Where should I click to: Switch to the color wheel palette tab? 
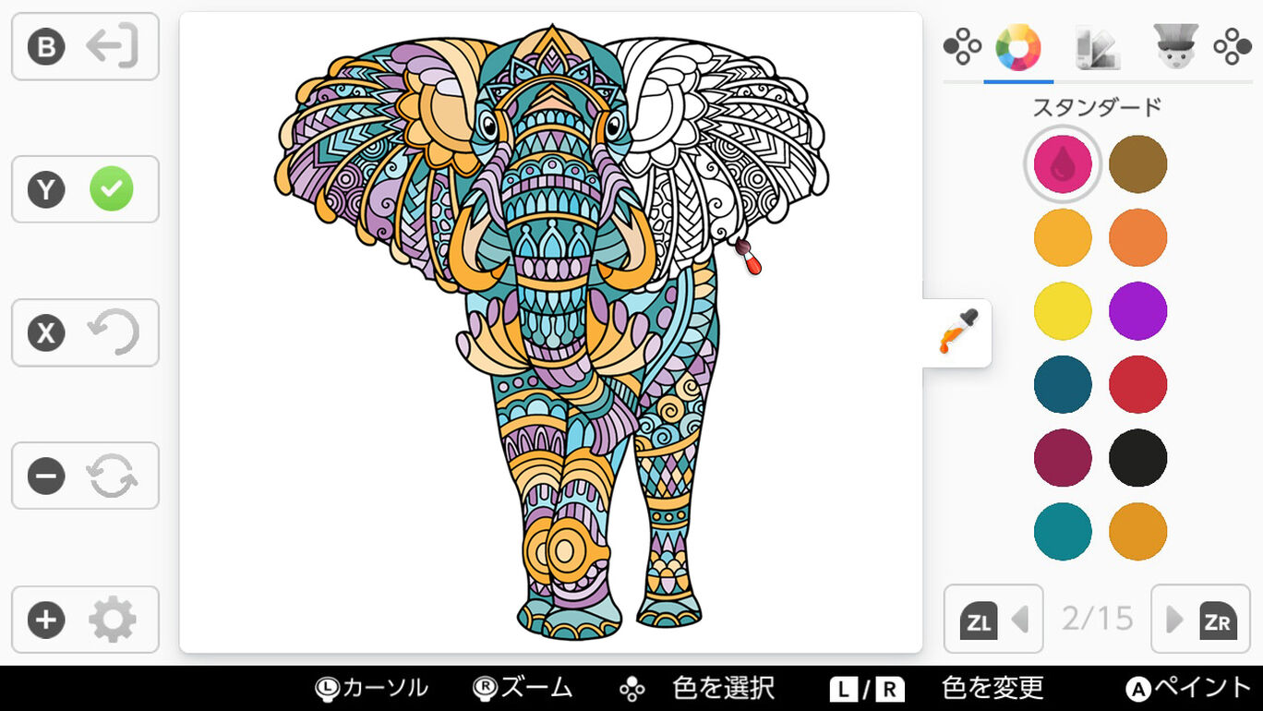[1018, 47]
